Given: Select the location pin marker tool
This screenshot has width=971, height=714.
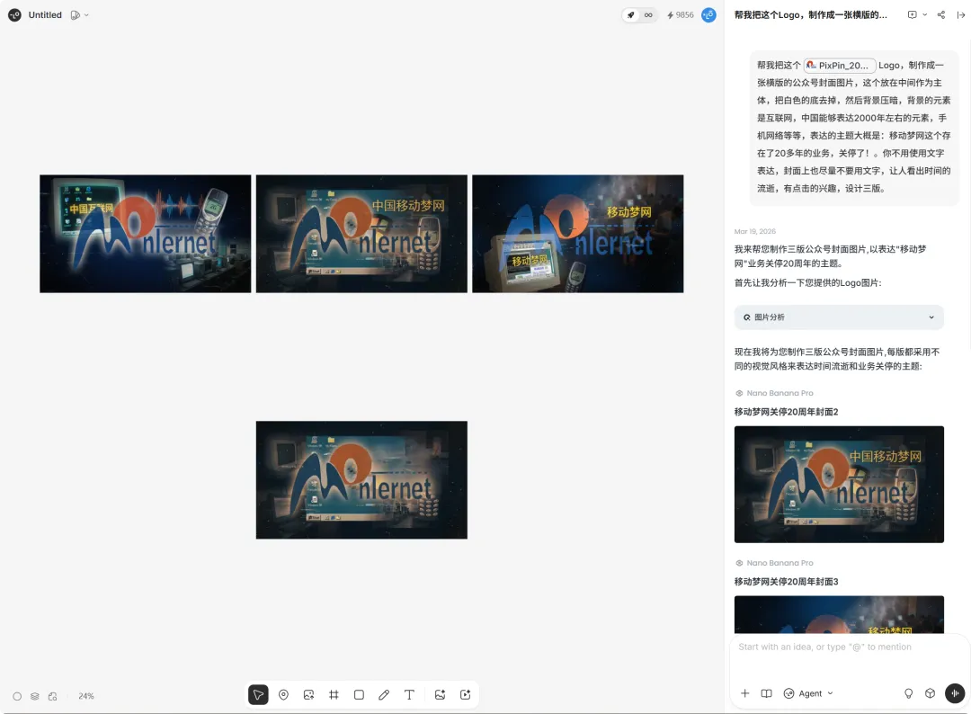Looking at the screenshot, I should point(283,695).
